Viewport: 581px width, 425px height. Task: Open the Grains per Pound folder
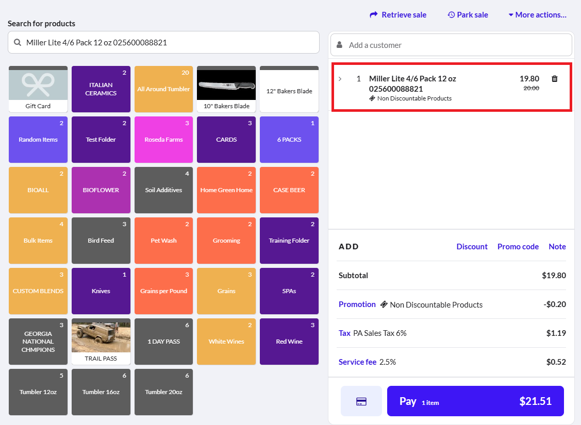coord(163,291)
